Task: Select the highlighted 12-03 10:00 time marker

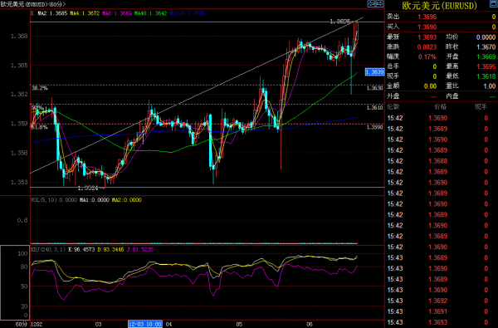Action: click(x=145, y=324)
